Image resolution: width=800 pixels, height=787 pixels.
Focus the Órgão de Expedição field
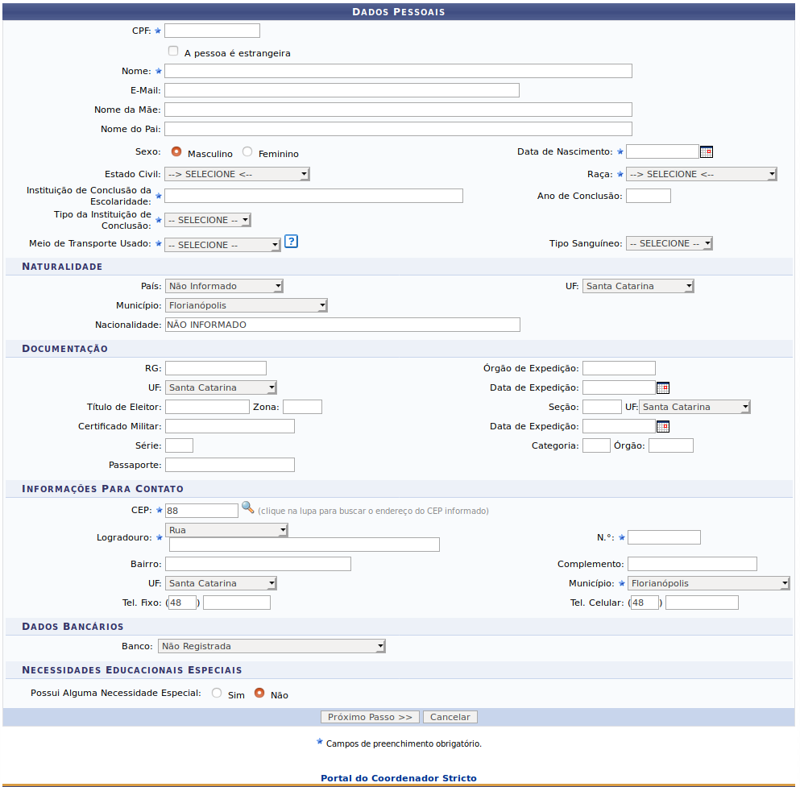619,368
